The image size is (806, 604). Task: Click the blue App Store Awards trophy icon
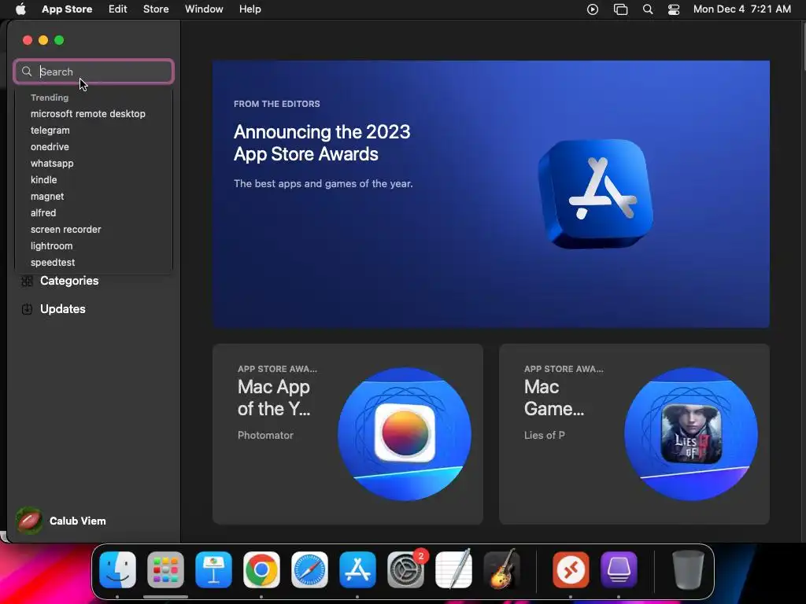pos(596,193)
